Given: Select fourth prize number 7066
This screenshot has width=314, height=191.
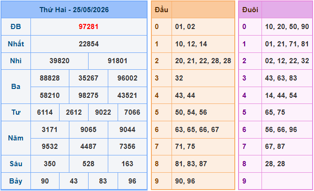Looking at the screenshot, I should (132, 112).
